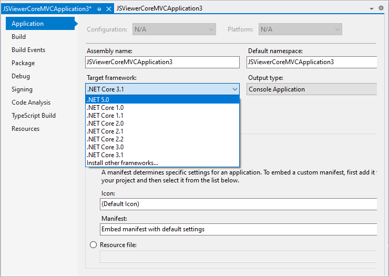This screenshot has width=389, height=277.
Task: Choose .NET Core 2.1 target framework
Action: click(x=162, y=131)
